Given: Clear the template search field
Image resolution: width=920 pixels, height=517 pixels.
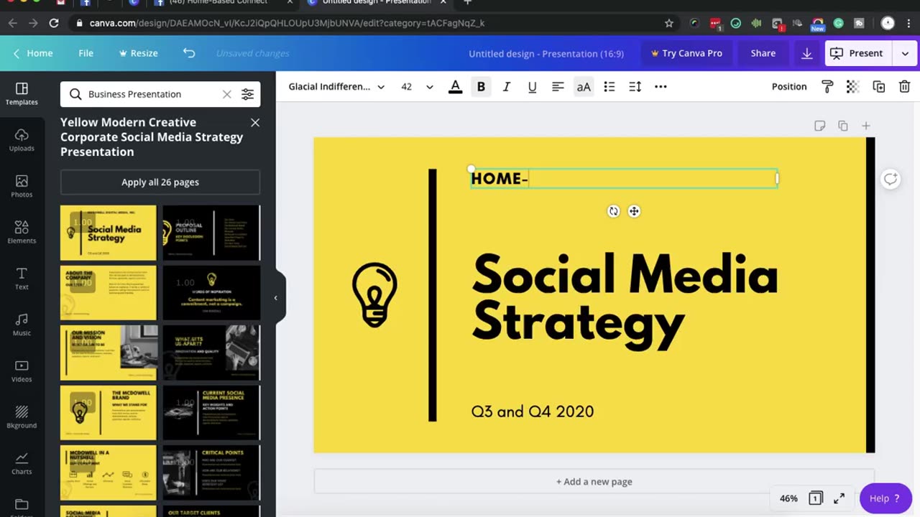Looking at the screenshot, I should (226, 94).
